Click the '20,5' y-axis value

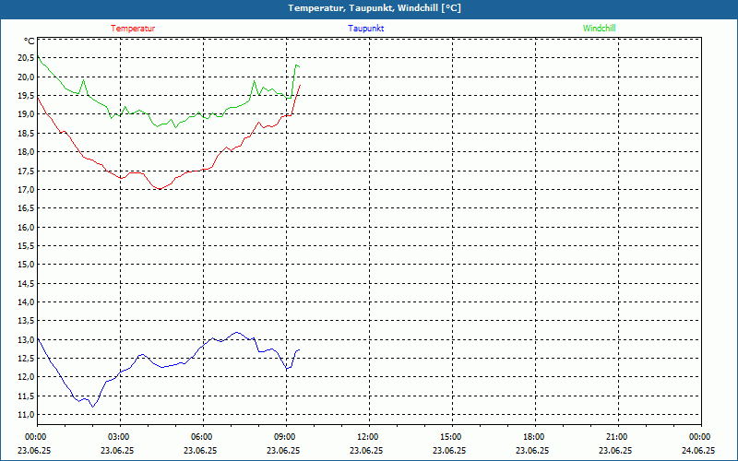pyautogui.click(x=27, y=58)
